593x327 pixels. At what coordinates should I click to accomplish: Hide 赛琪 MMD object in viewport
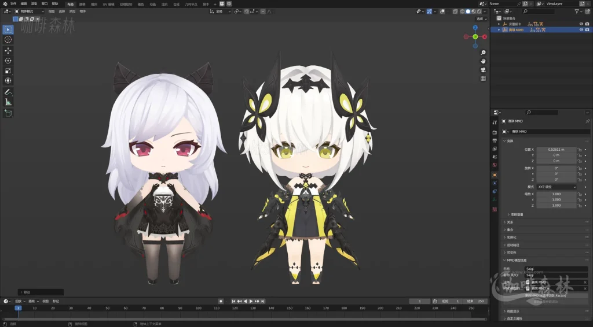pyautogui.click(x=581, y=29)
